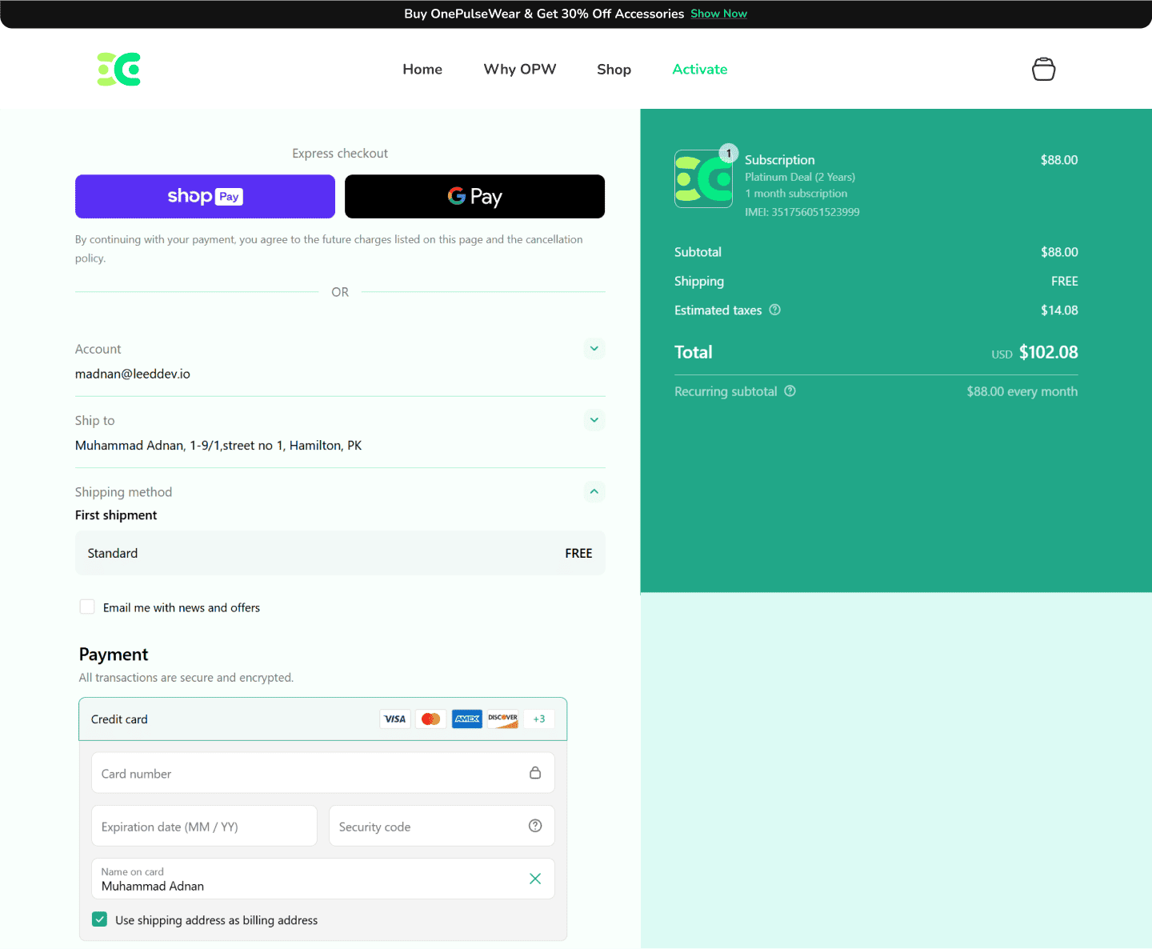
Task: Click the Platinum Deal (2 Years) text
Action: click(800, 177)
